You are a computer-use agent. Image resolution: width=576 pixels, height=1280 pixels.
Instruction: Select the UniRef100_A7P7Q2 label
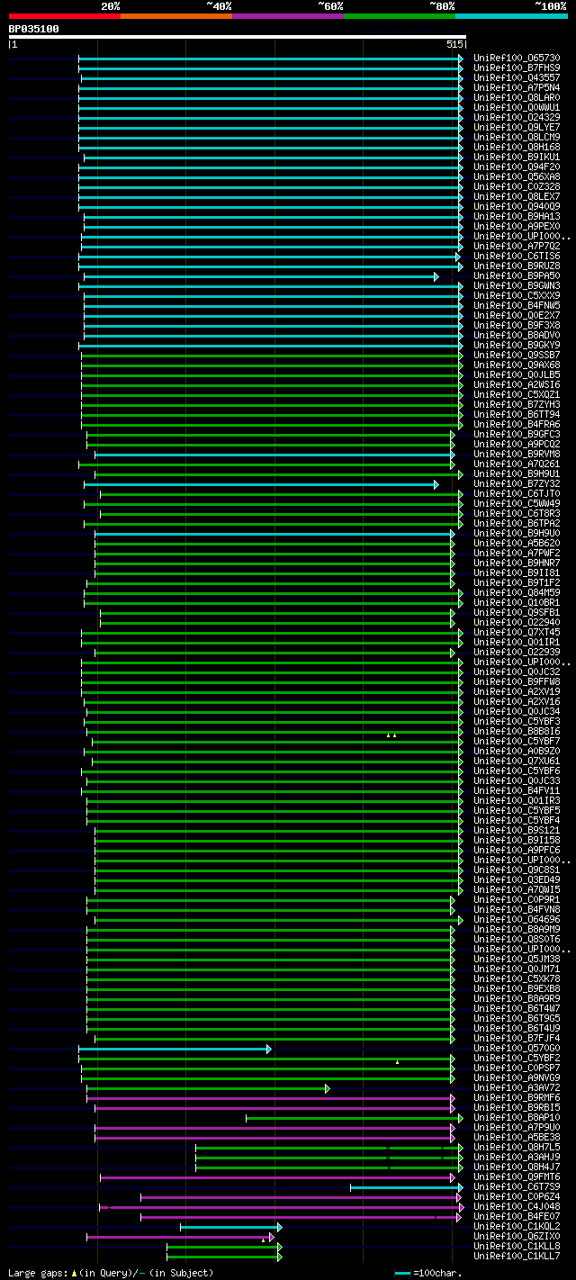click(x=517, y=247)
